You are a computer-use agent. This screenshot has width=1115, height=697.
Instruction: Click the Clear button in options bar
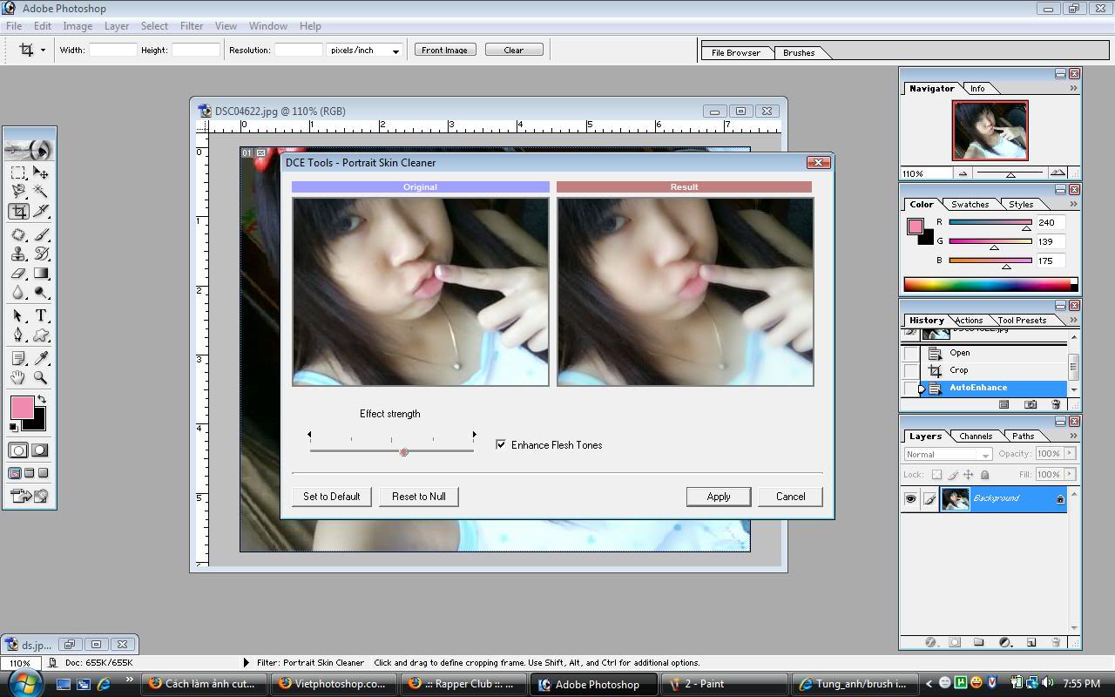(x=514, y=50)
